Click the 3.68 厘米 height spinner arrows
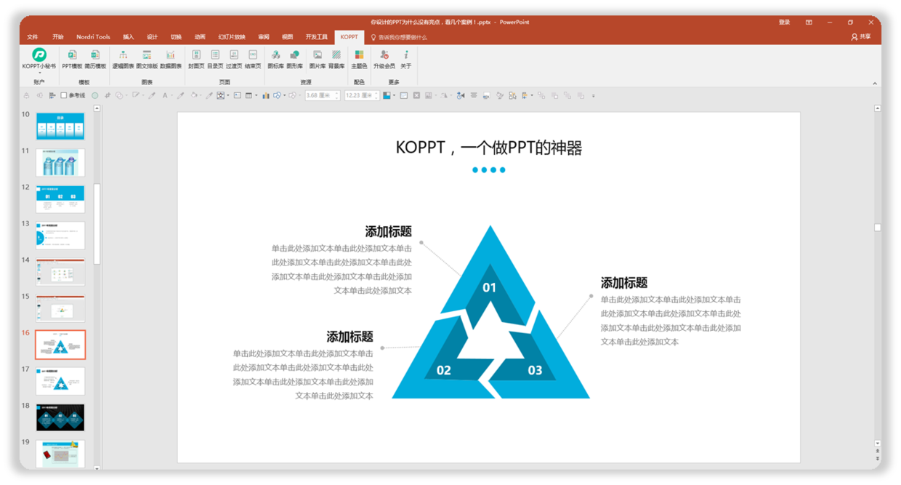 coord(336,95)
